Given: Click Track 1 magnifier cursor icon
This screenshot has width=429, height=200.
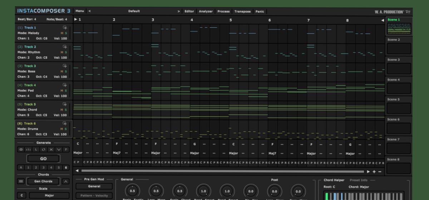Looking at the screenshot, I should click(x=65, y=27).
